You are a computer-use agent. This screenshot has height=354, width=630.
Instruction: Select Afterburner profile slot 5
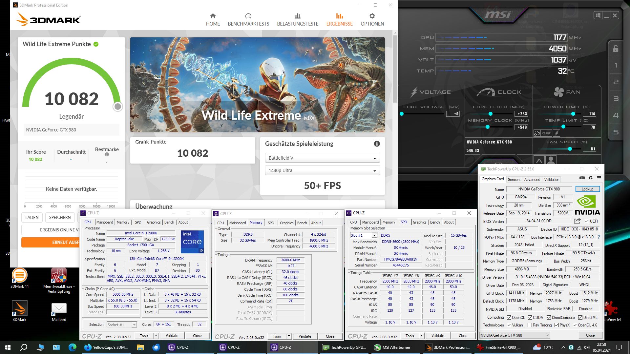[616, 132]
